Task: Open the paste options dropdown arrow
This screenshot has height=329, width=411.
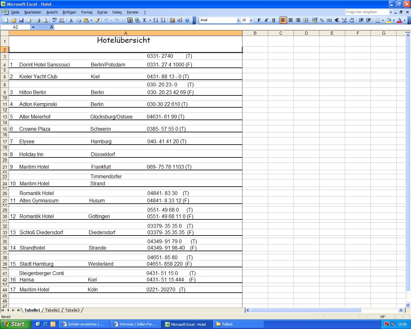Action: (91, 20)
